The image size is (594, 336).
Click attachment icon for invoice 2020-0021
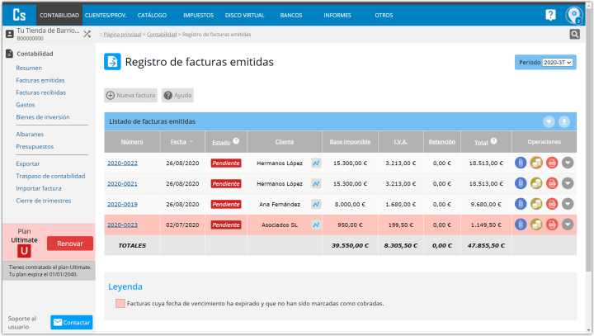[521, 183]
